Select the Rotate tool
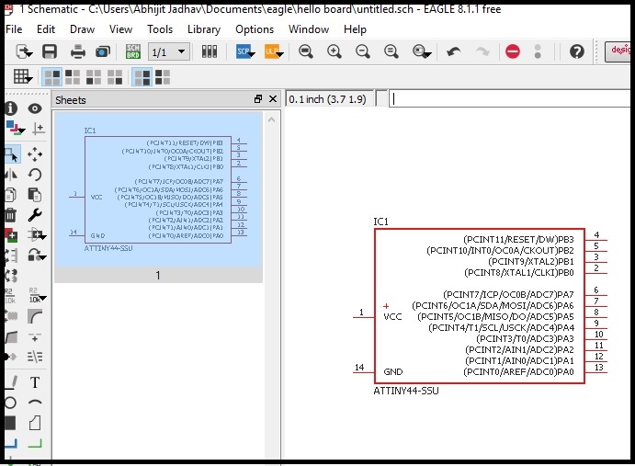The height and width of the screenshot is (466, 635). coord(35,175)
